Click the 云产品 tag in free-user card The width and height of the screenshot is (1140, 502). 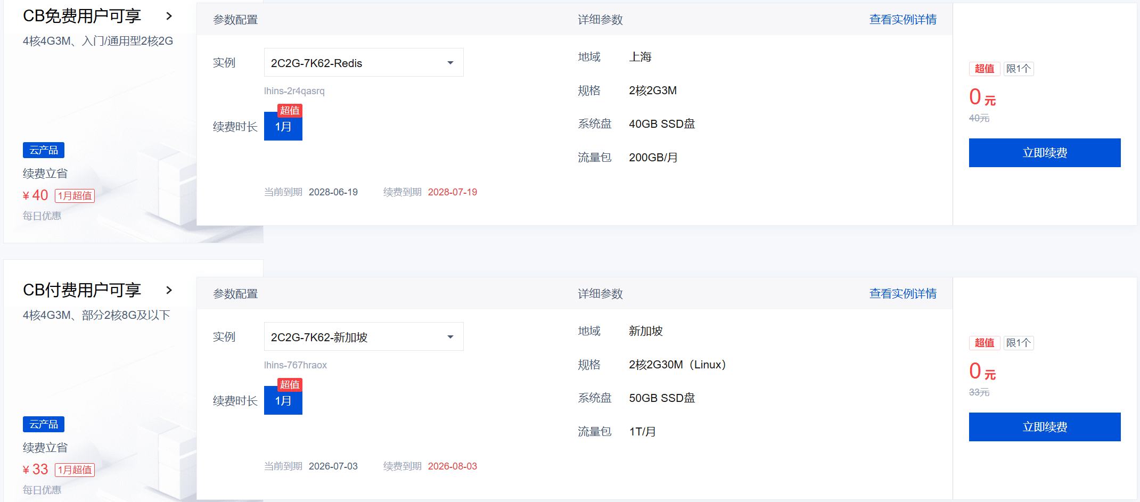coord(44,150)
